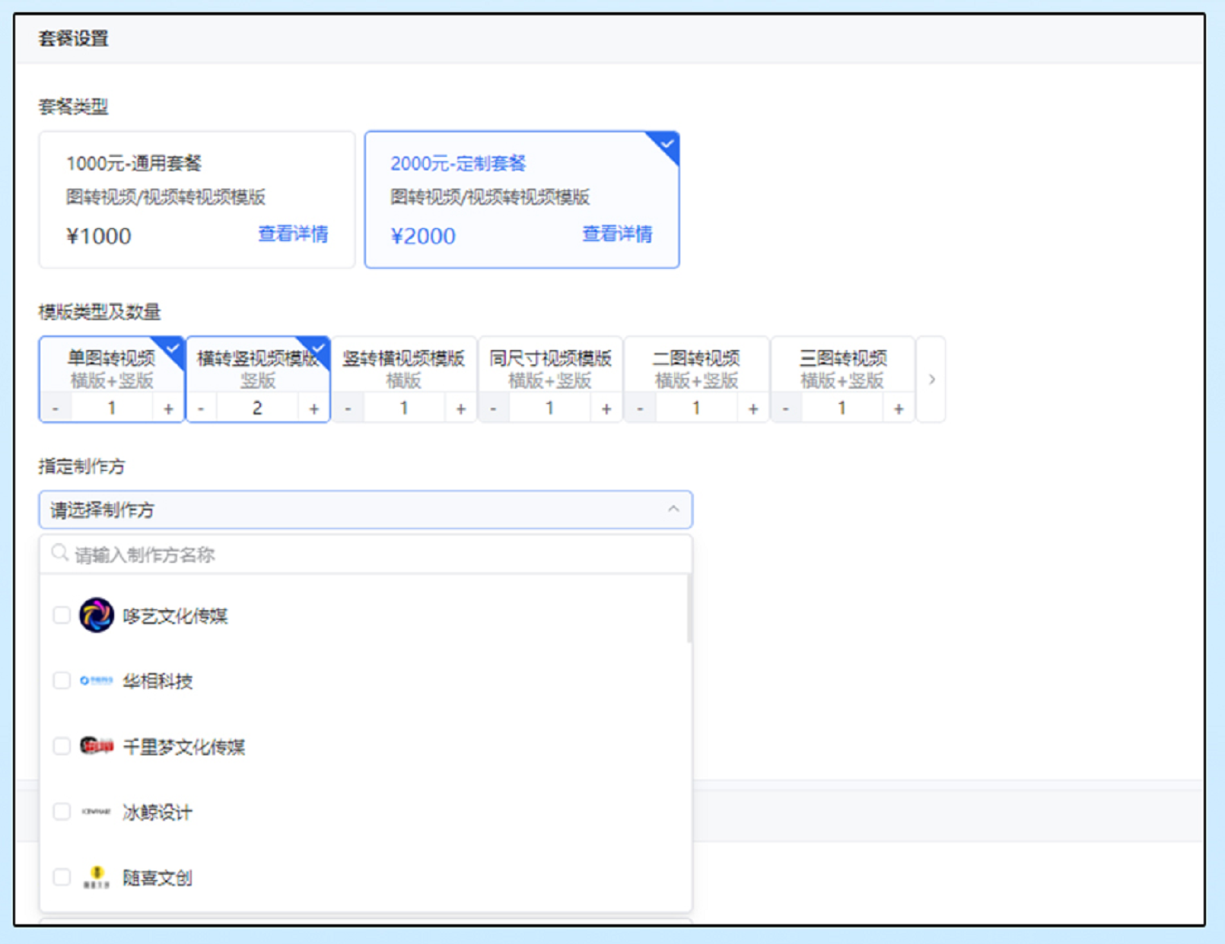Focus the 请输入制作方名称 search field
This screenshot has width=1225, height=944.
point(366,555)
